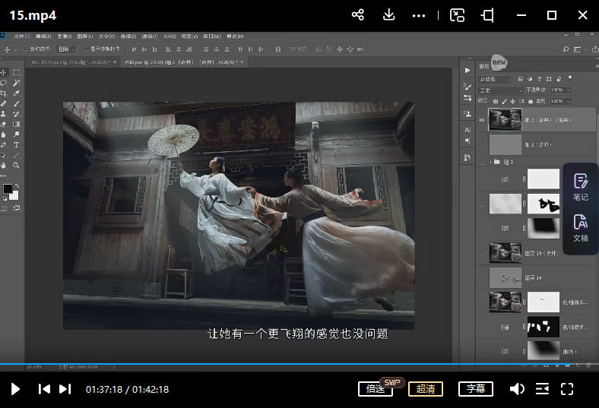This screenshot has width=599, height=408.
Task: Open the playlist icon beside volume
Action: pyautogui.click(x=542, y=389)
